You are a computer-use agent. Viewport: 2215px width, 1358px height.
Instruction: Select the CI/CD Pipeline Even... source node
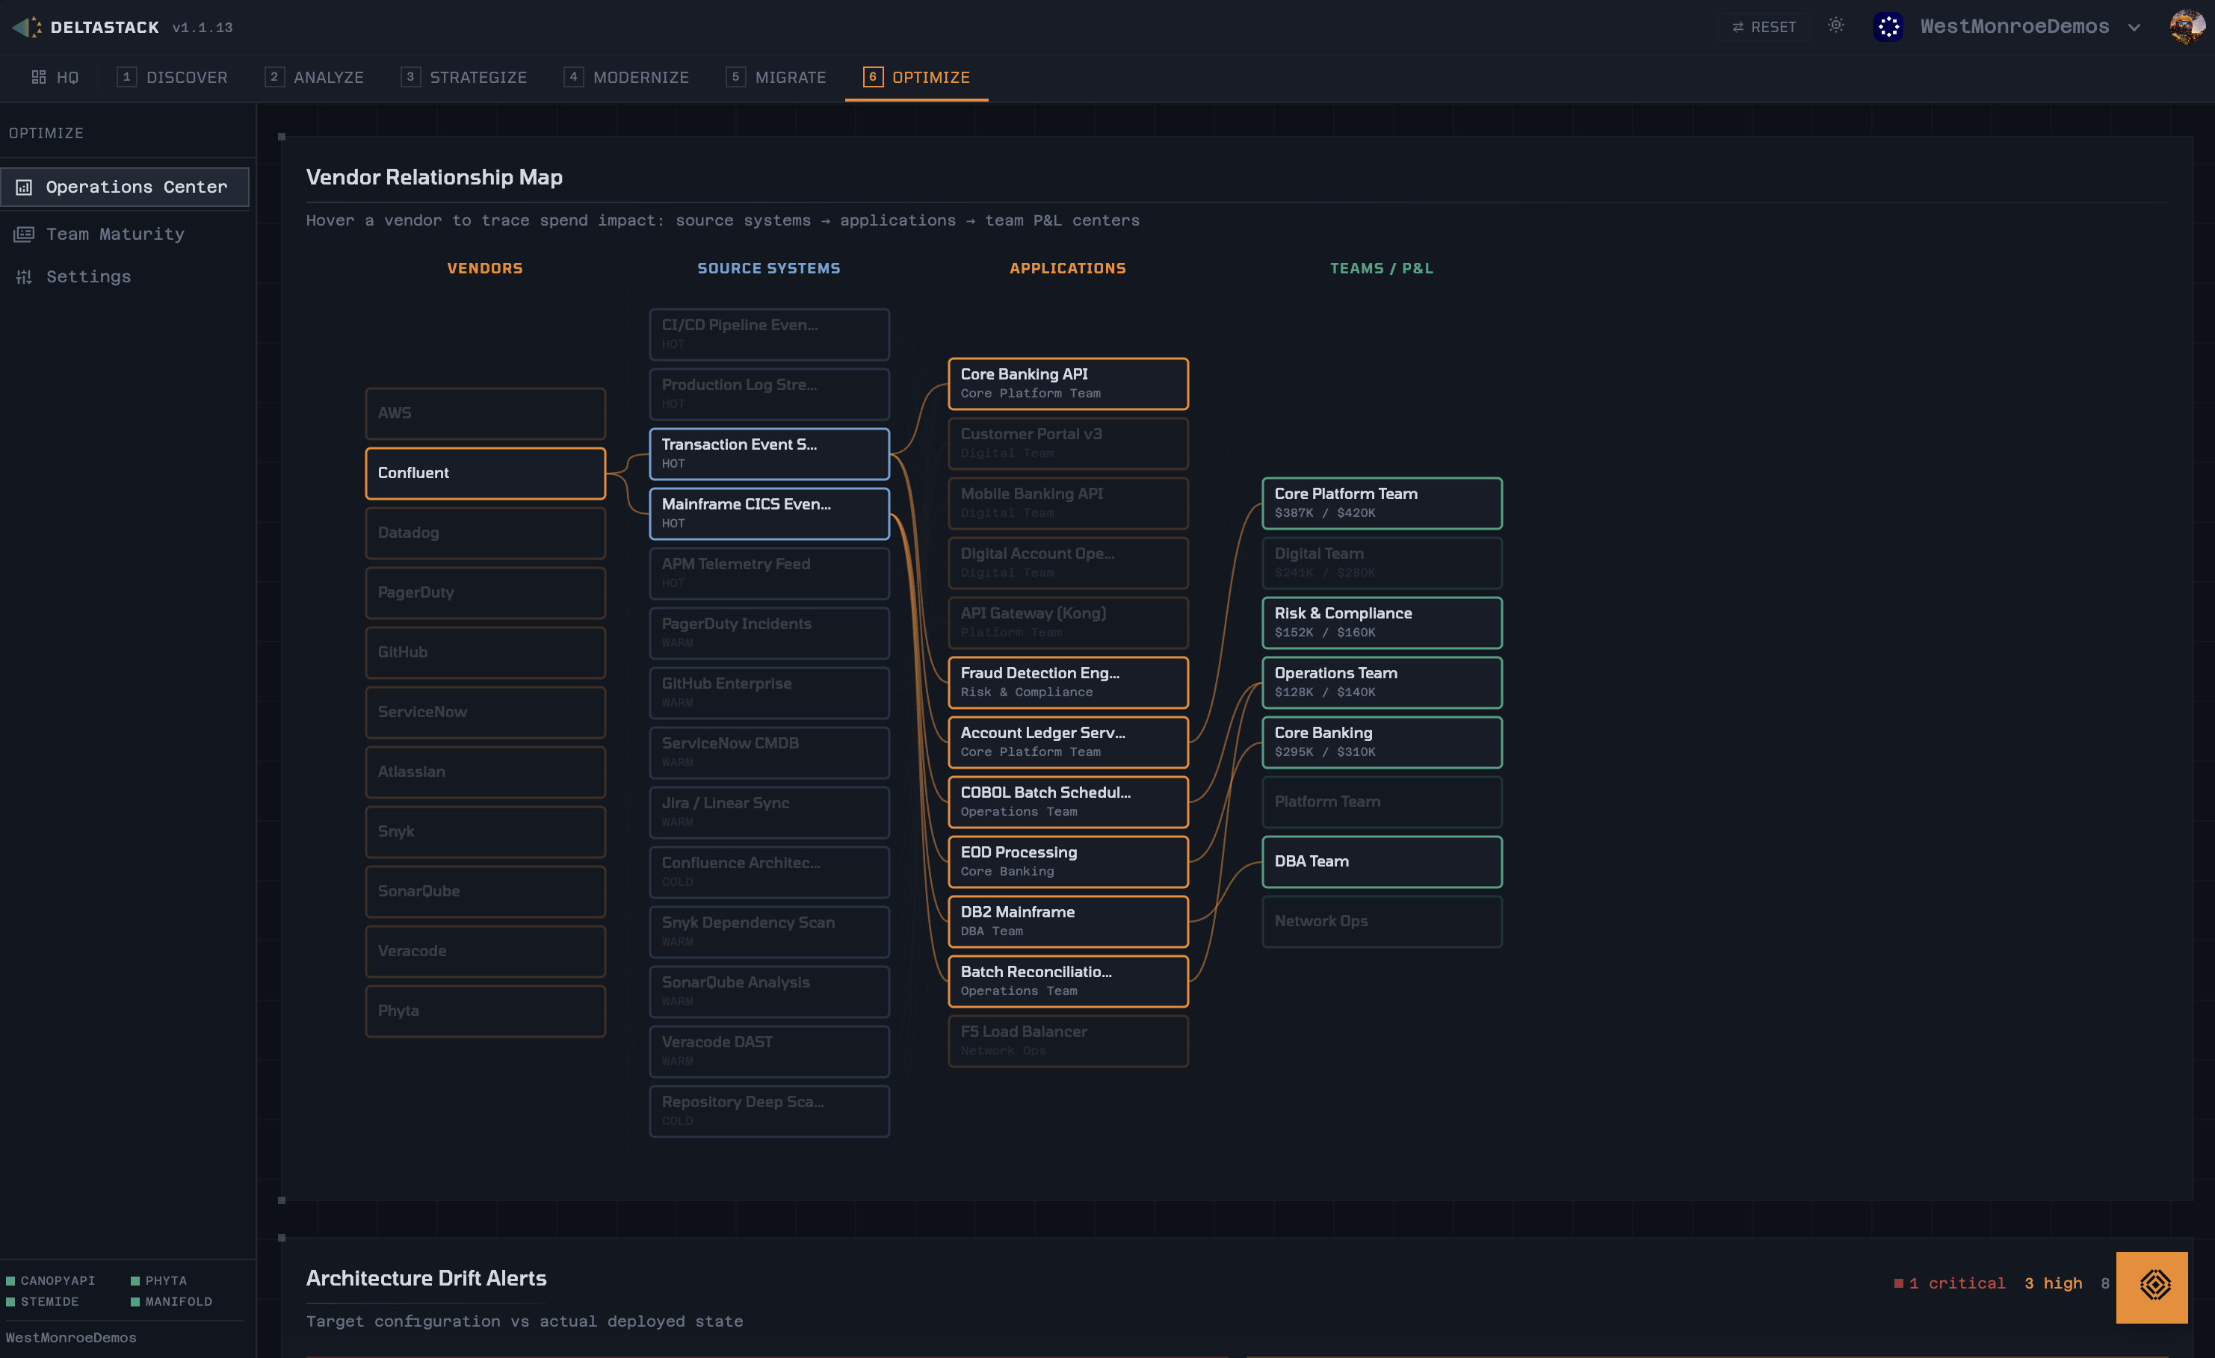tap(770, 335)
